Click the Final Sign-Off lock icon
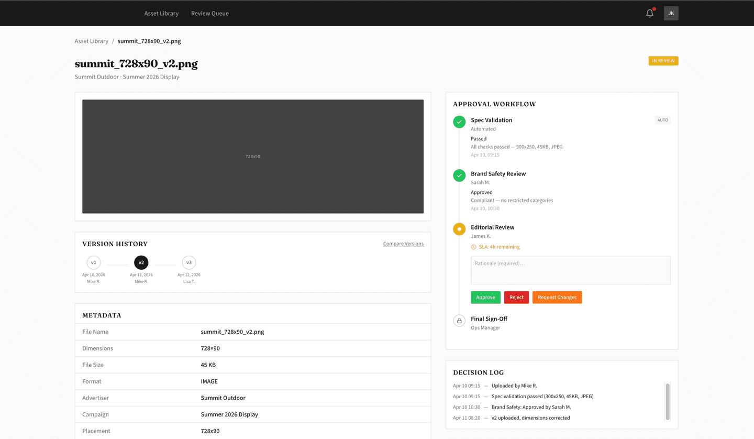Viewport: 754px width, 439px height. [459, 321]
